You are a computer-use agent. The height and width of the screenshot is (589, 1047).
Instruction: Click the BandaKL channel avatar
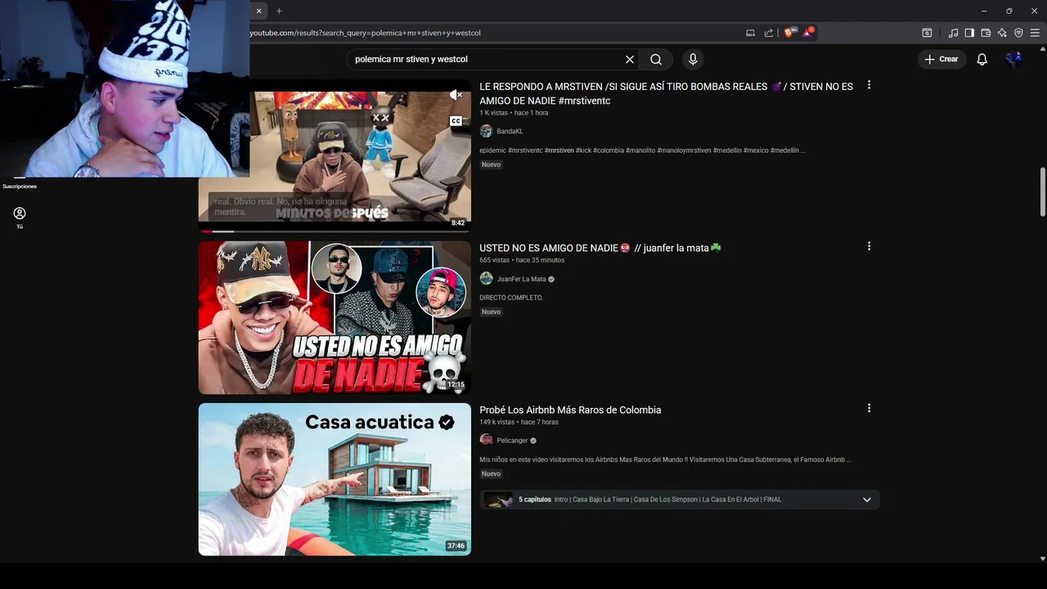pyautogui.click(x=486, y=131)
